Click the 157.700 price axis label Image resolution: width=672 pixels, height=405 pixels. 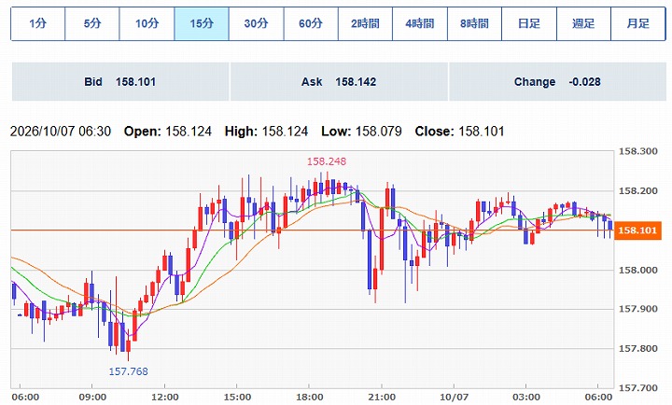coord(637,388)
